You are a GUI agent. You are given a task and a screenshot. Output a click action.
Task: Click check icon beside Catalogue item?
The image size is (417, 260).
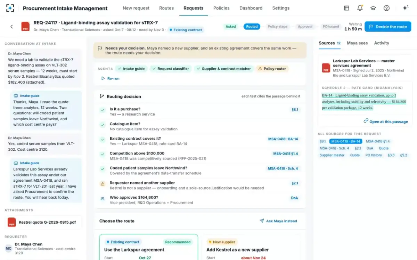click(103, 125)
